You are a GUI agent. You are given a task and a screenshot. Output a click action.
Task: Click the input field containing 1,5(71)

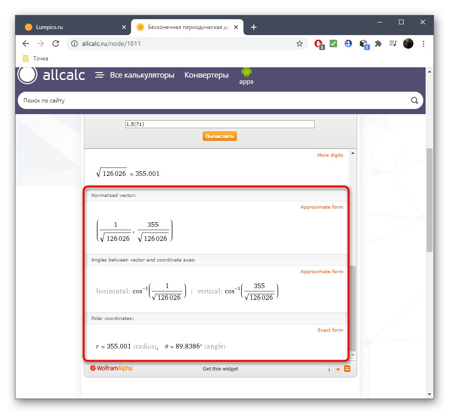tap(220, 124)
